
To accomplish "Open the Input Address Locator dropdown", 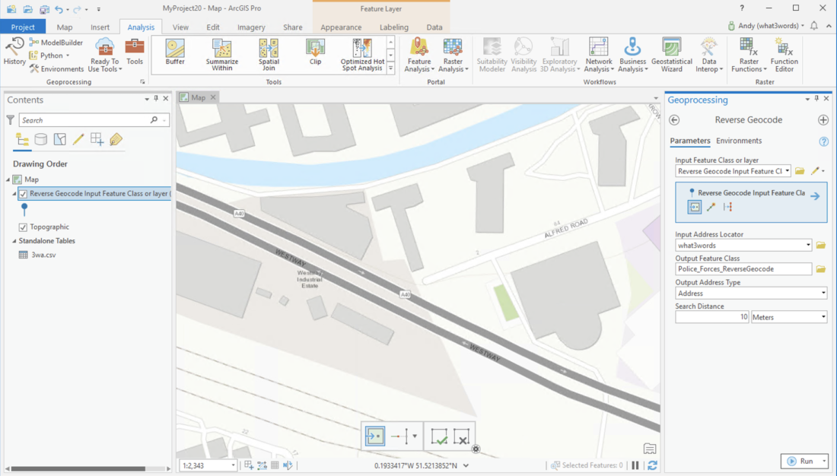I will [x=807, y=246].
